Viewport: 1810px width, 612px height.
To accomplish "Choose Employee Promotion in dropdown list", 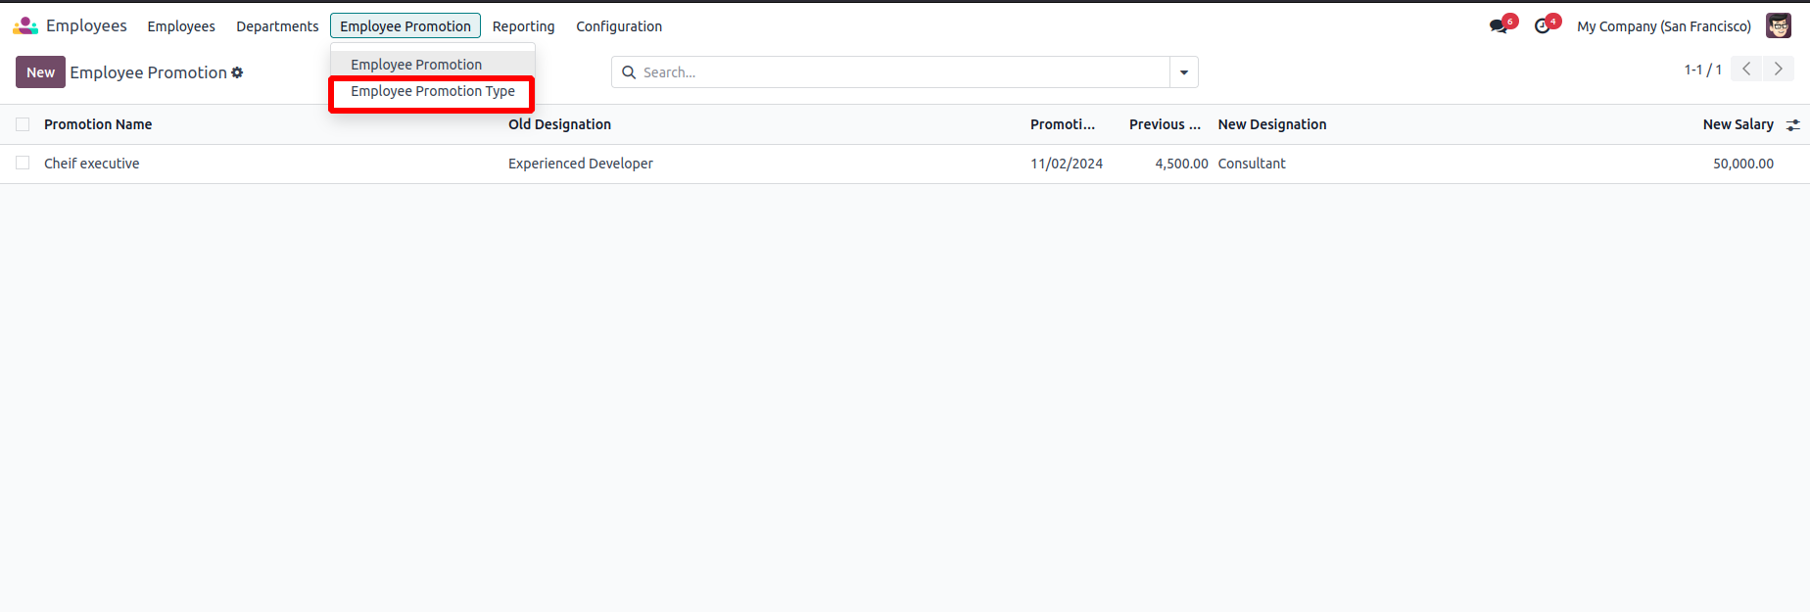I will tap(416, 65).
